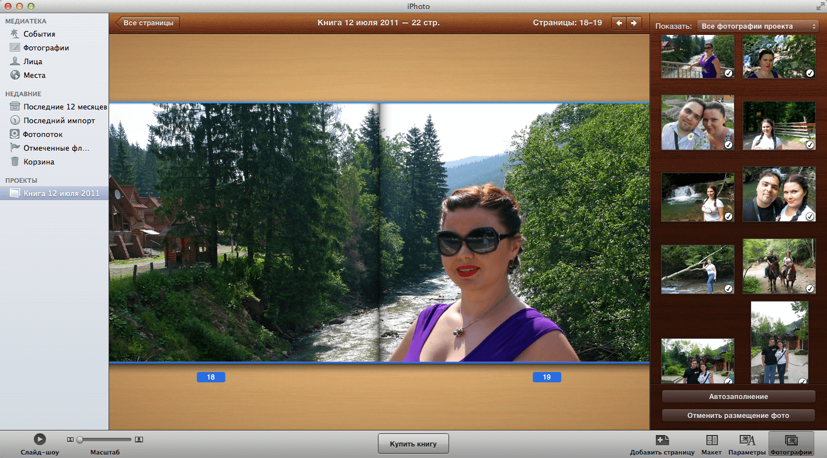Click the Автозаполнение button

738,397
